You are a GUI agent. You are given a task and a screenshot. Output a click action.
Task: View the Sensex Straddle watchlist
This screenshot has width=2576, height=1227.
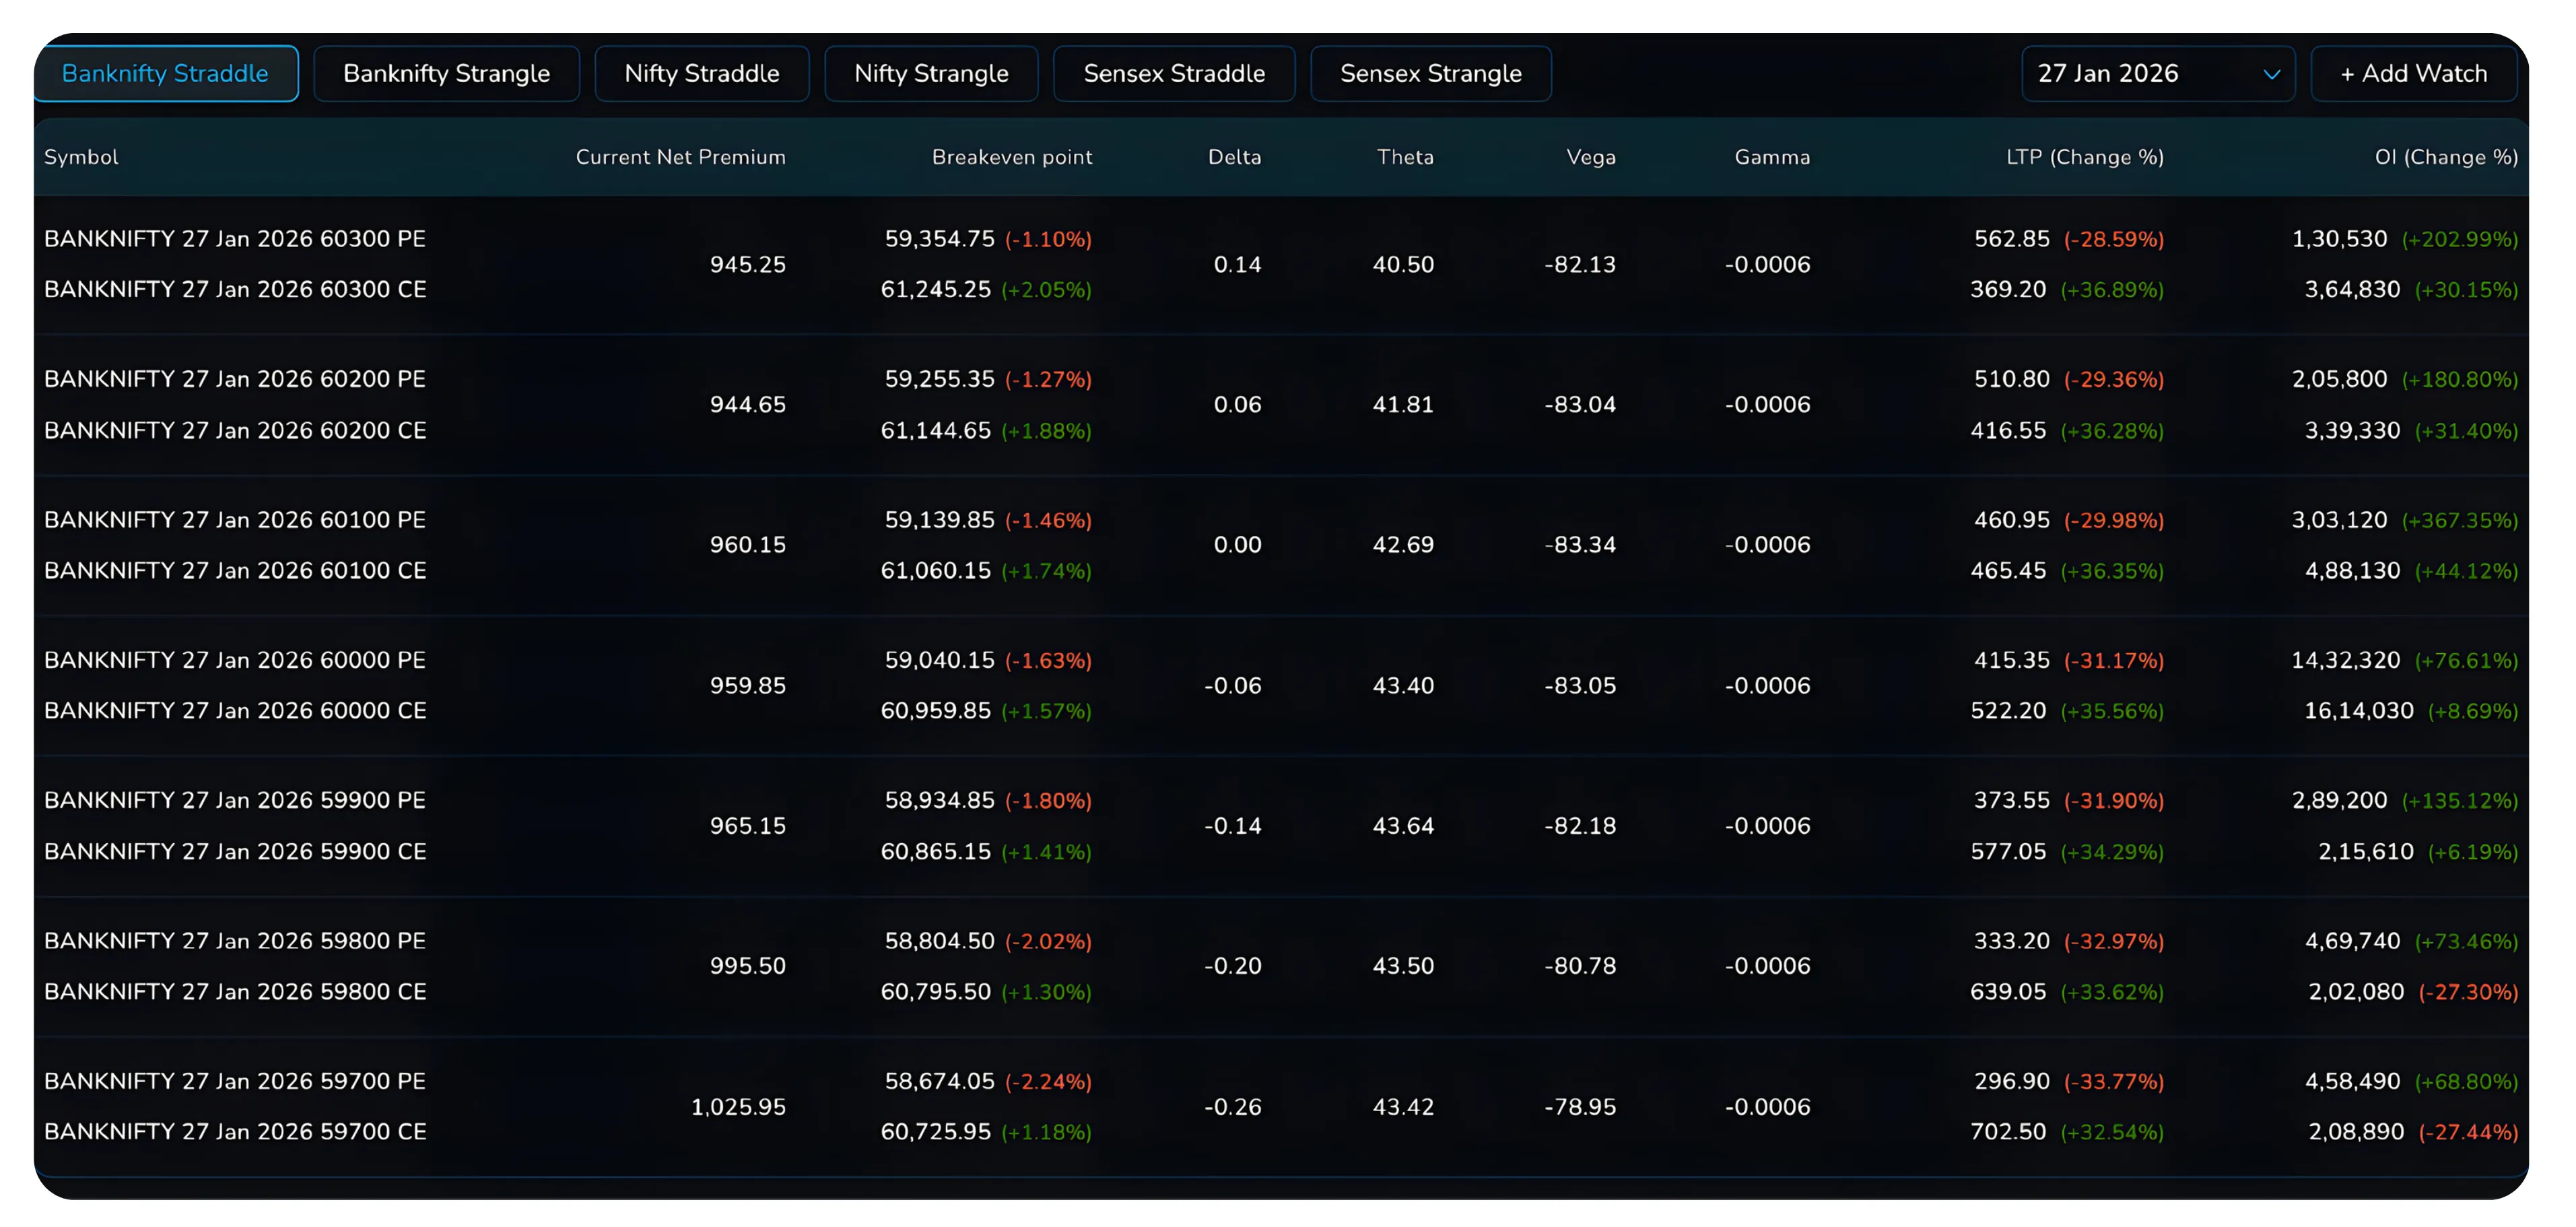click(x=1174, y=73)
